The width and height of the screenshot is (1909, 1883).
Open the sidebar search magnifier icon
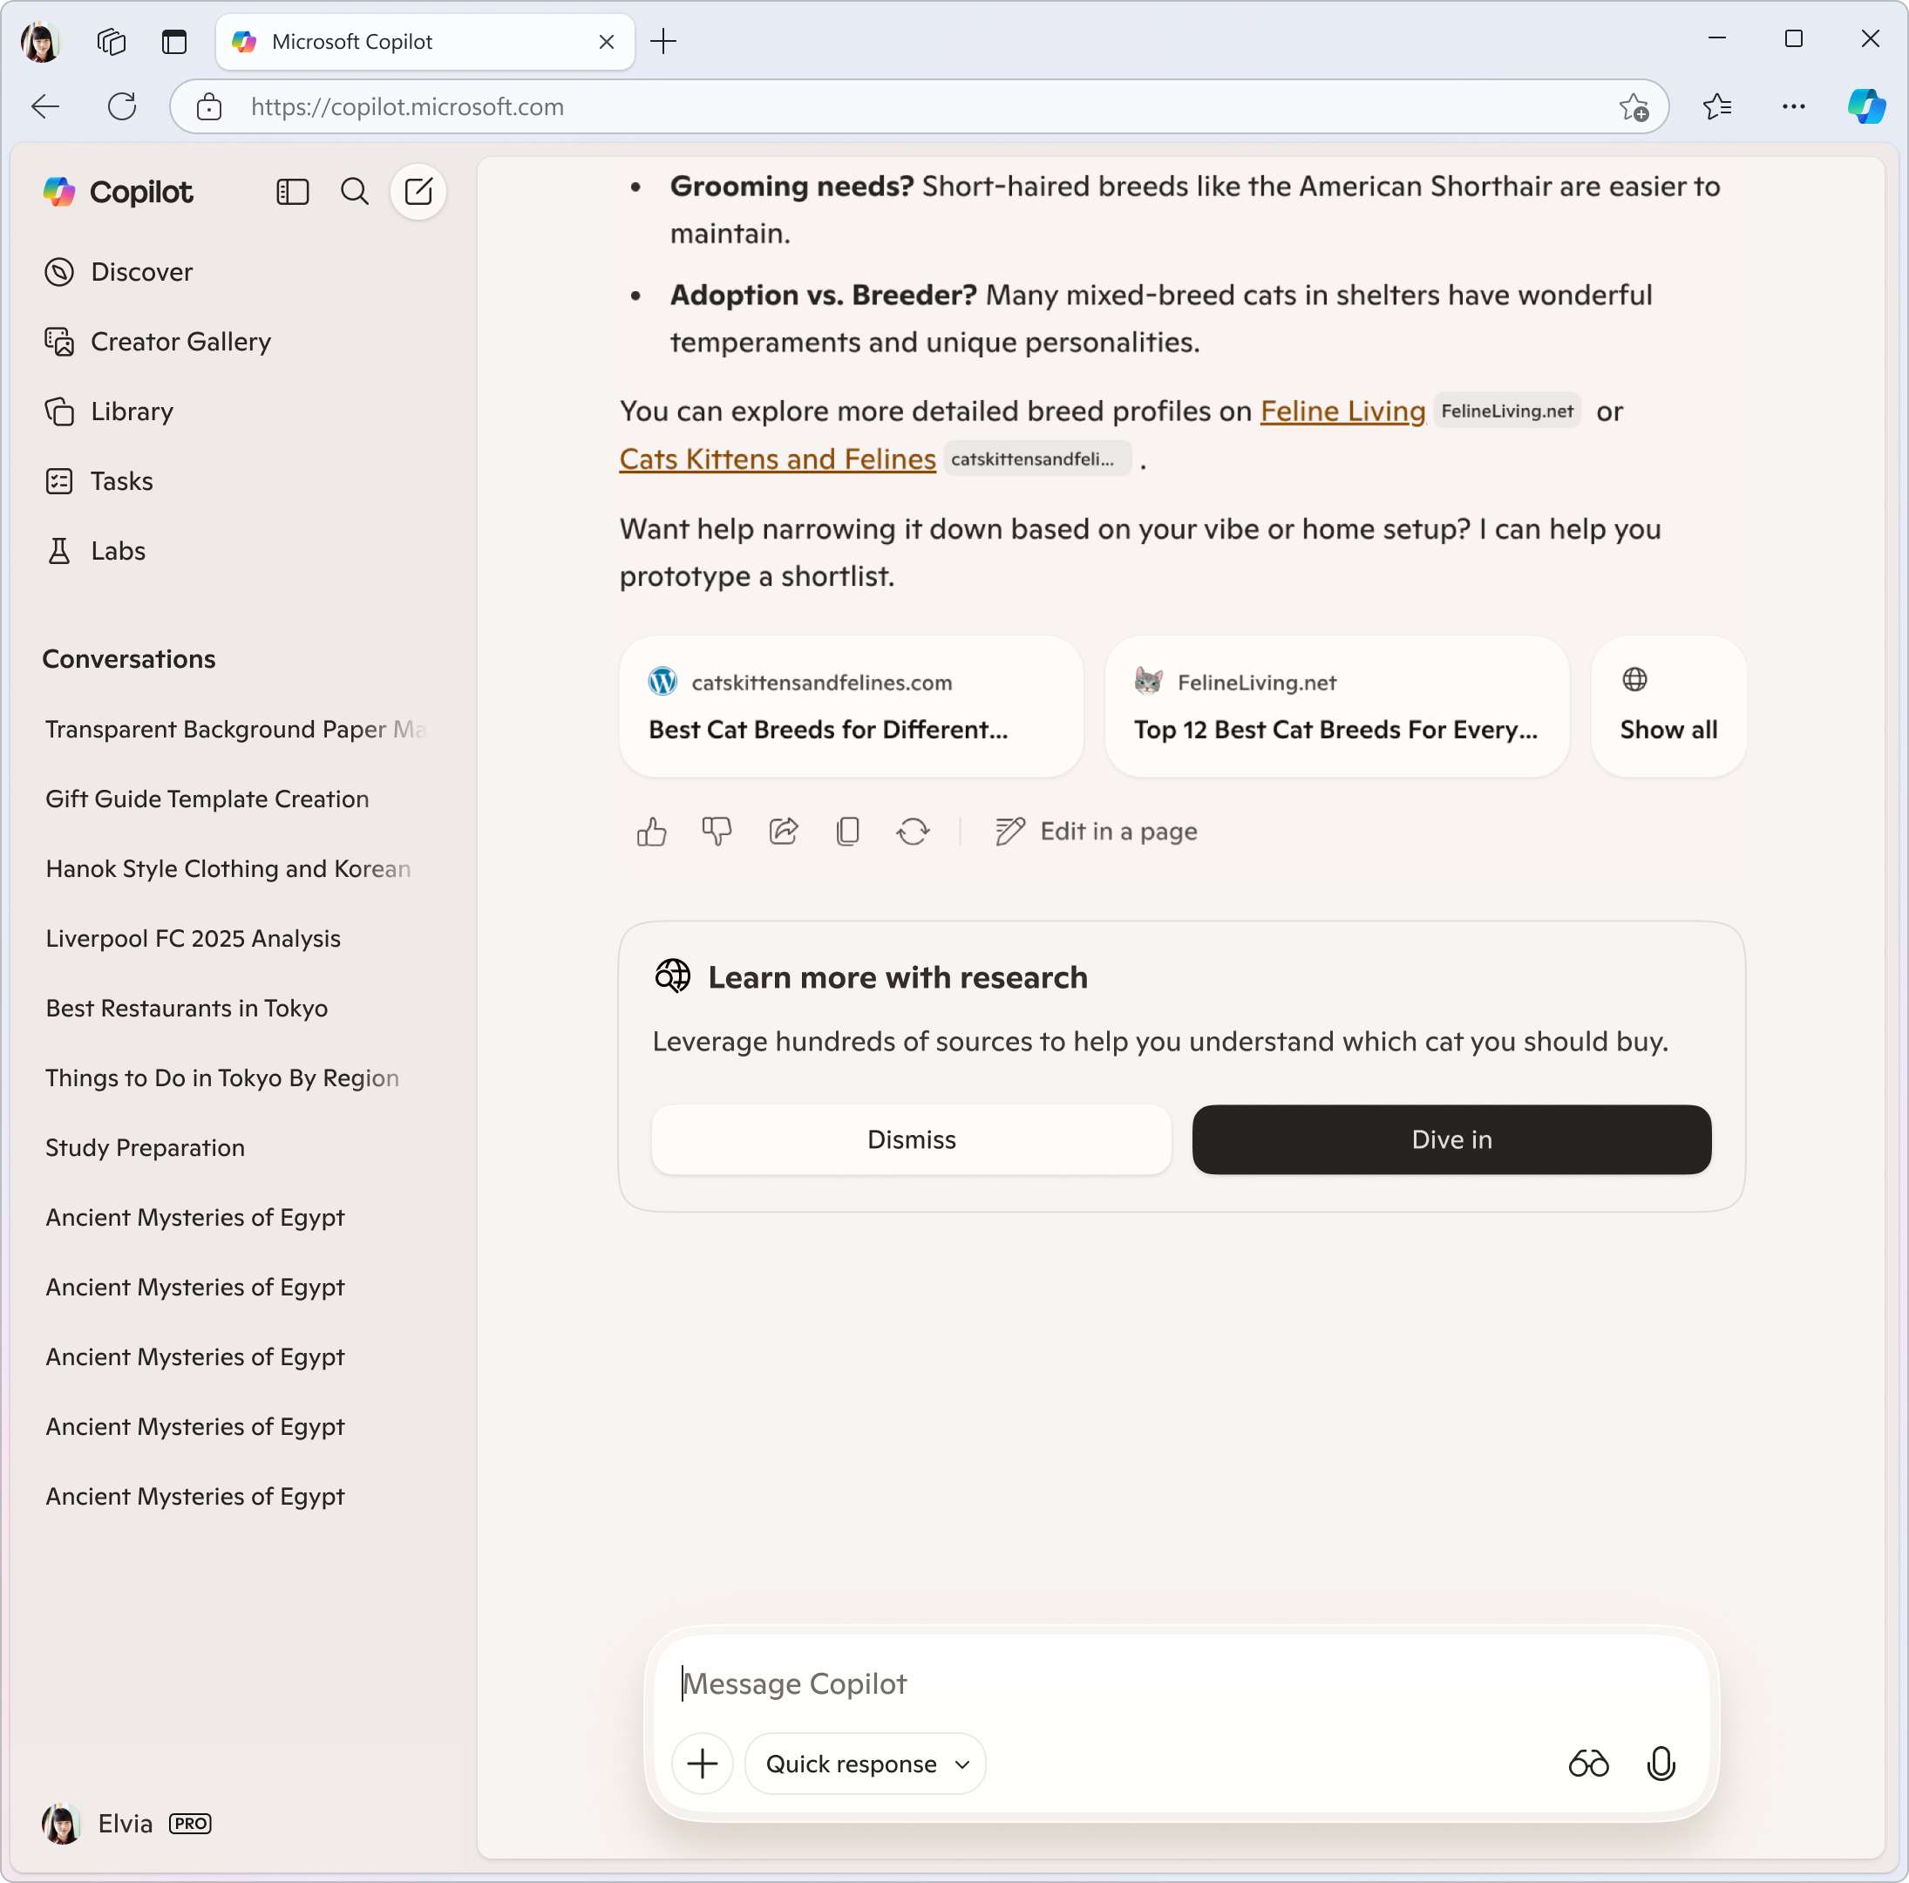(355, 192)
